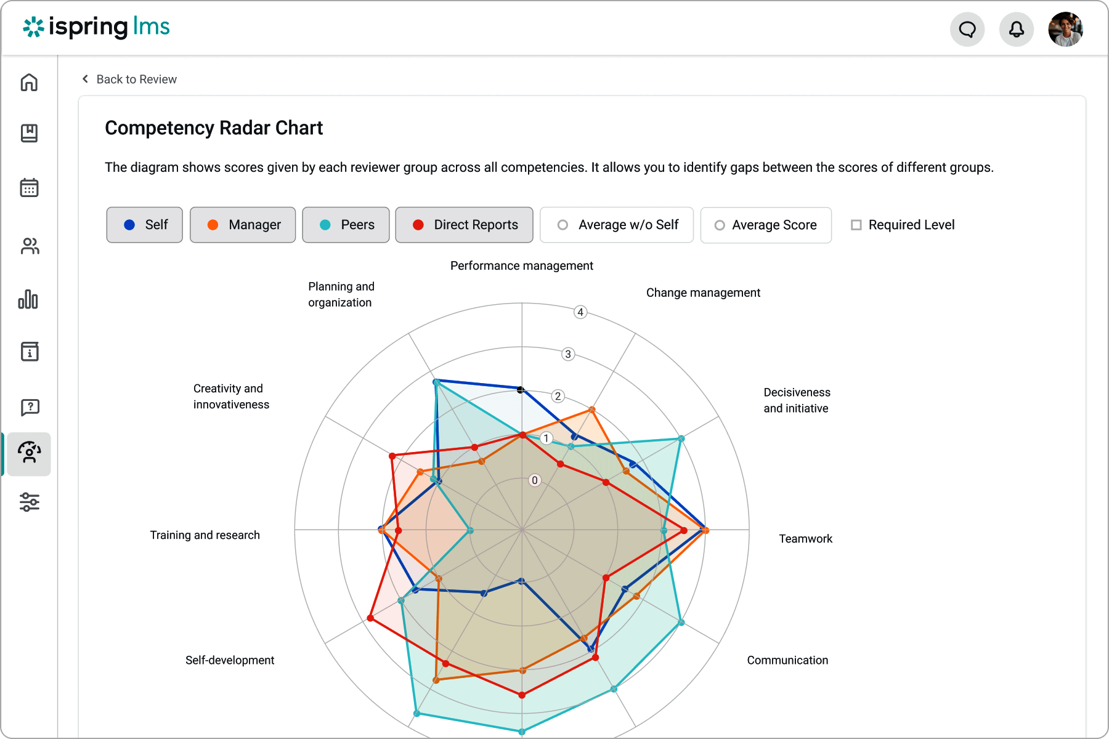Go back via Back to Review link
Image resolution: width=1109 pixels, height=739 pixels.
[129, 79]
